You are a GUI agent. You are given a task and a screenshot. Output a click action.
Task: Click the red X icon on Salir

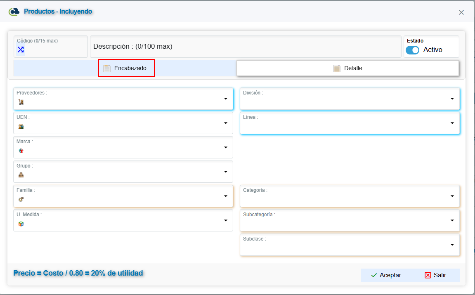click(x=428, y=275)
